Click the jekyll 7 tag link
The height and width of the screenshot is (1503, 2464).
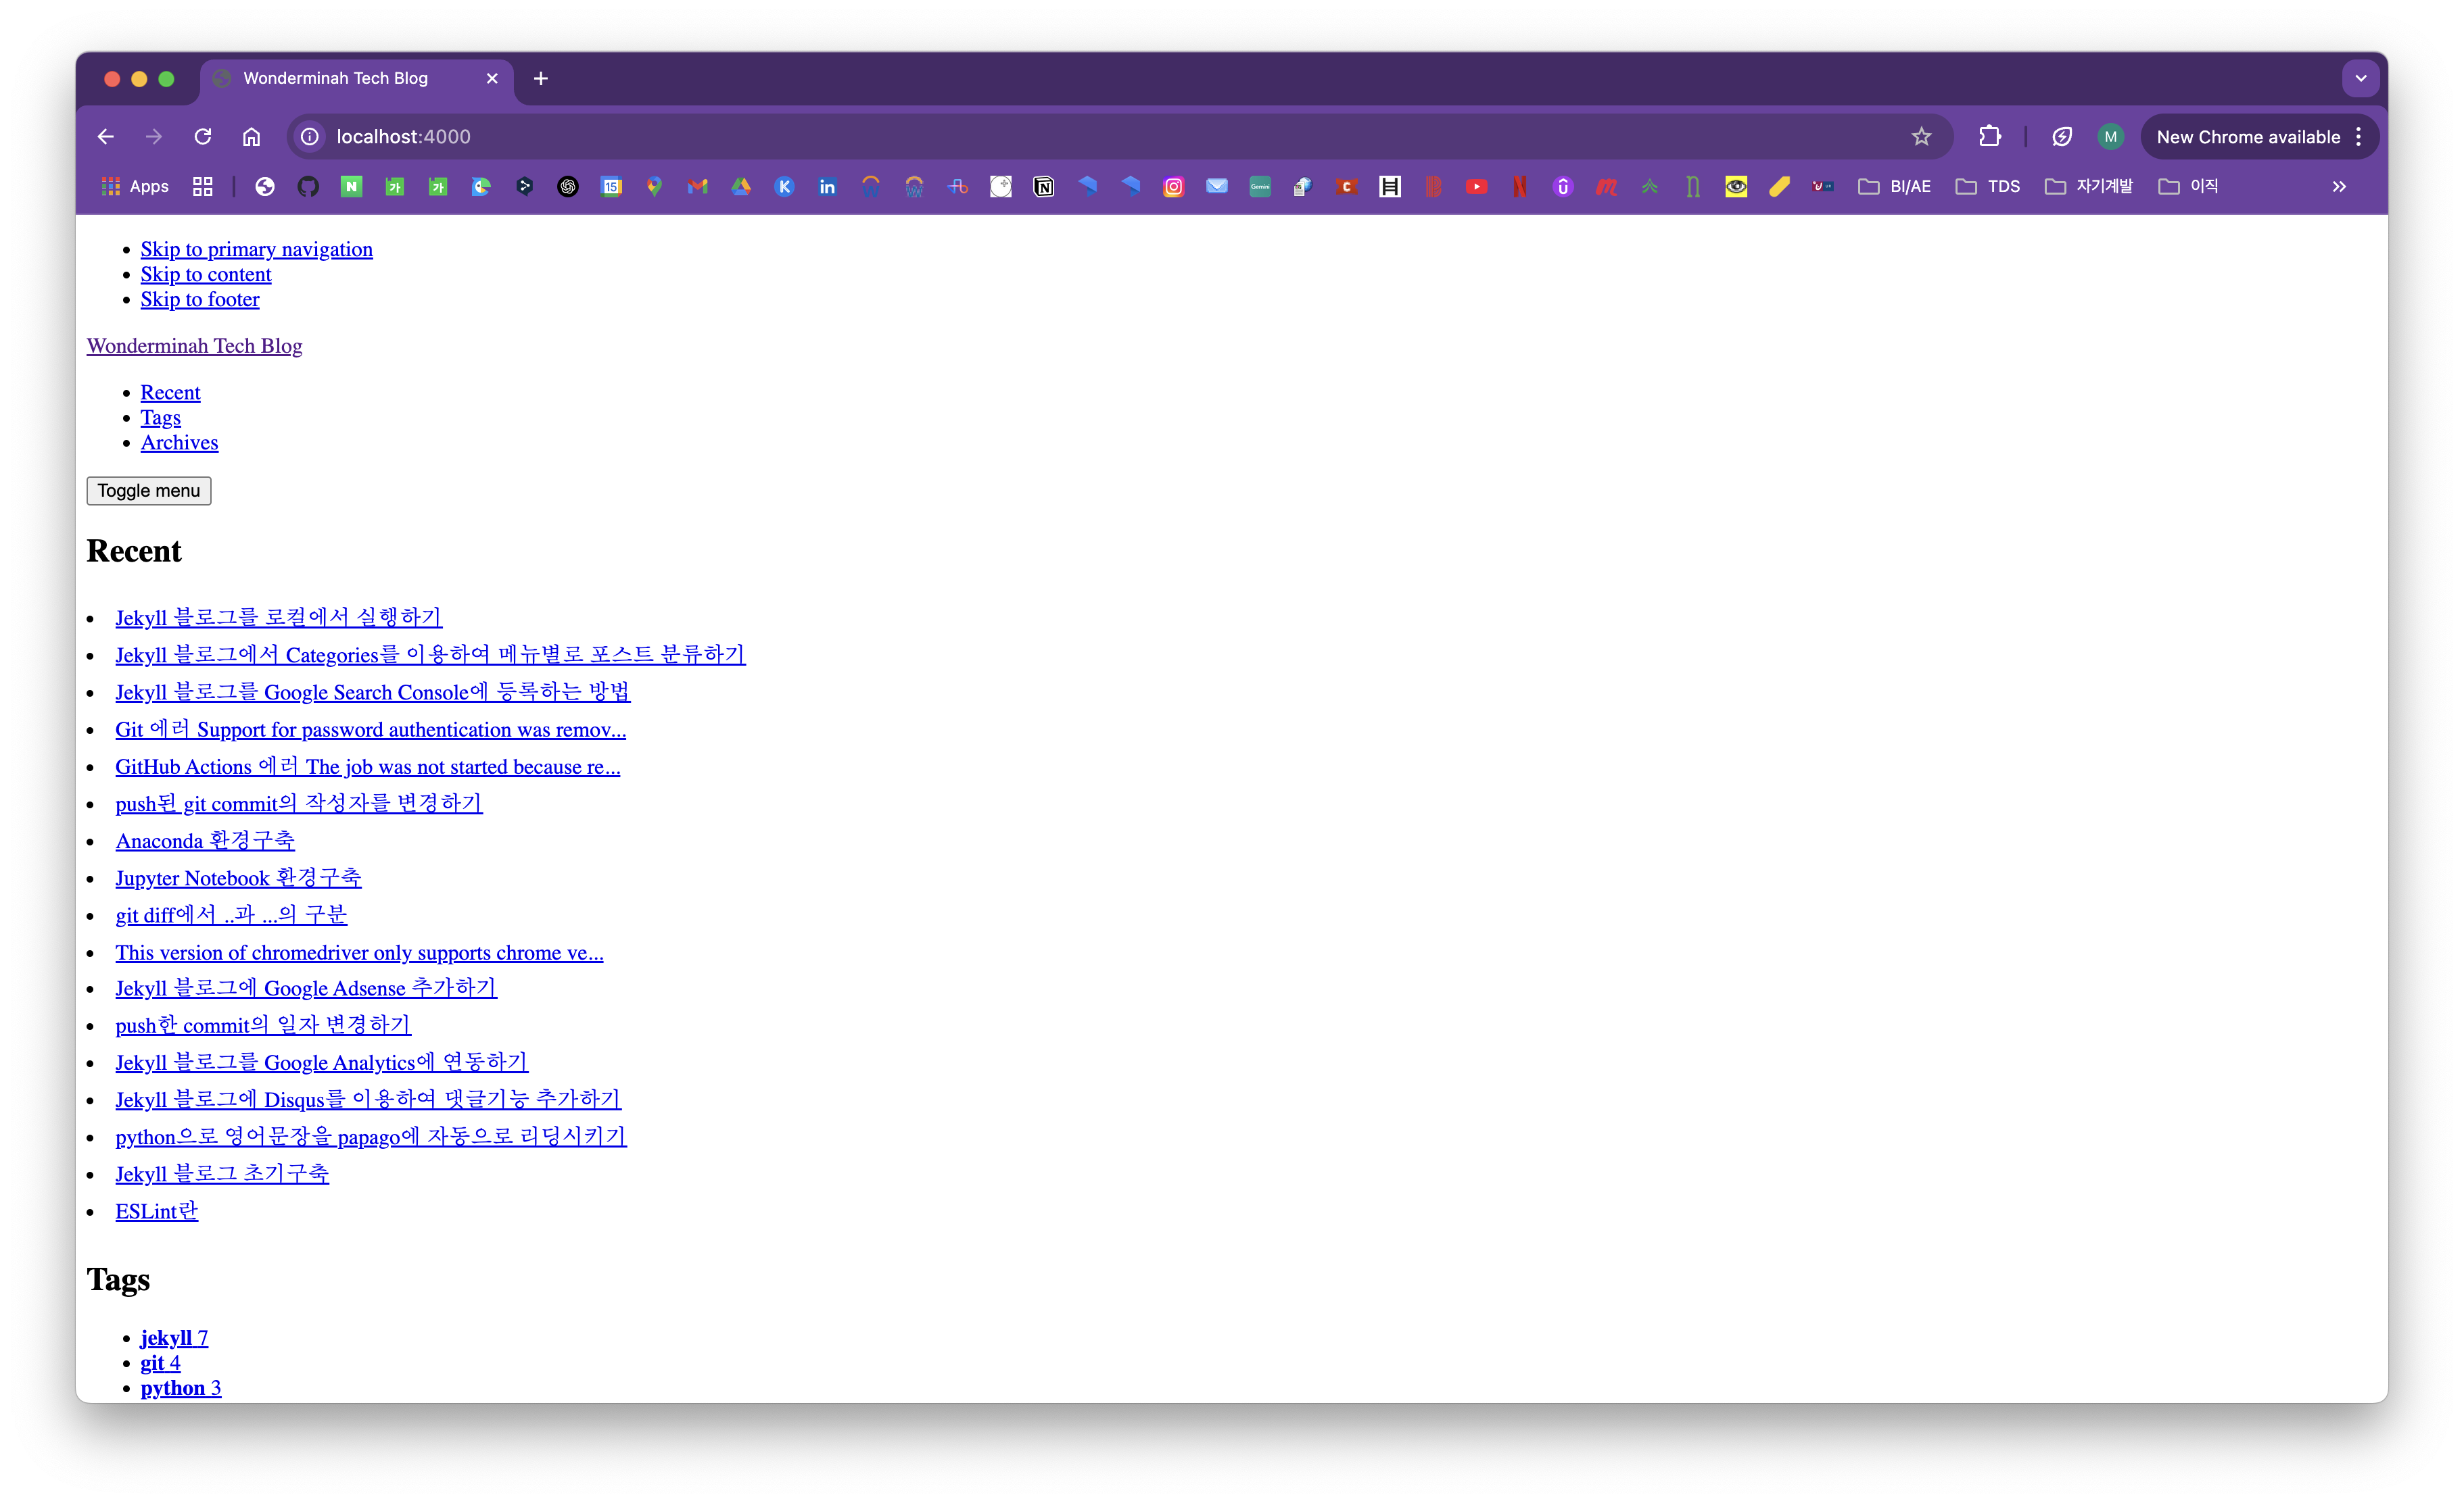click(174, 1338)
